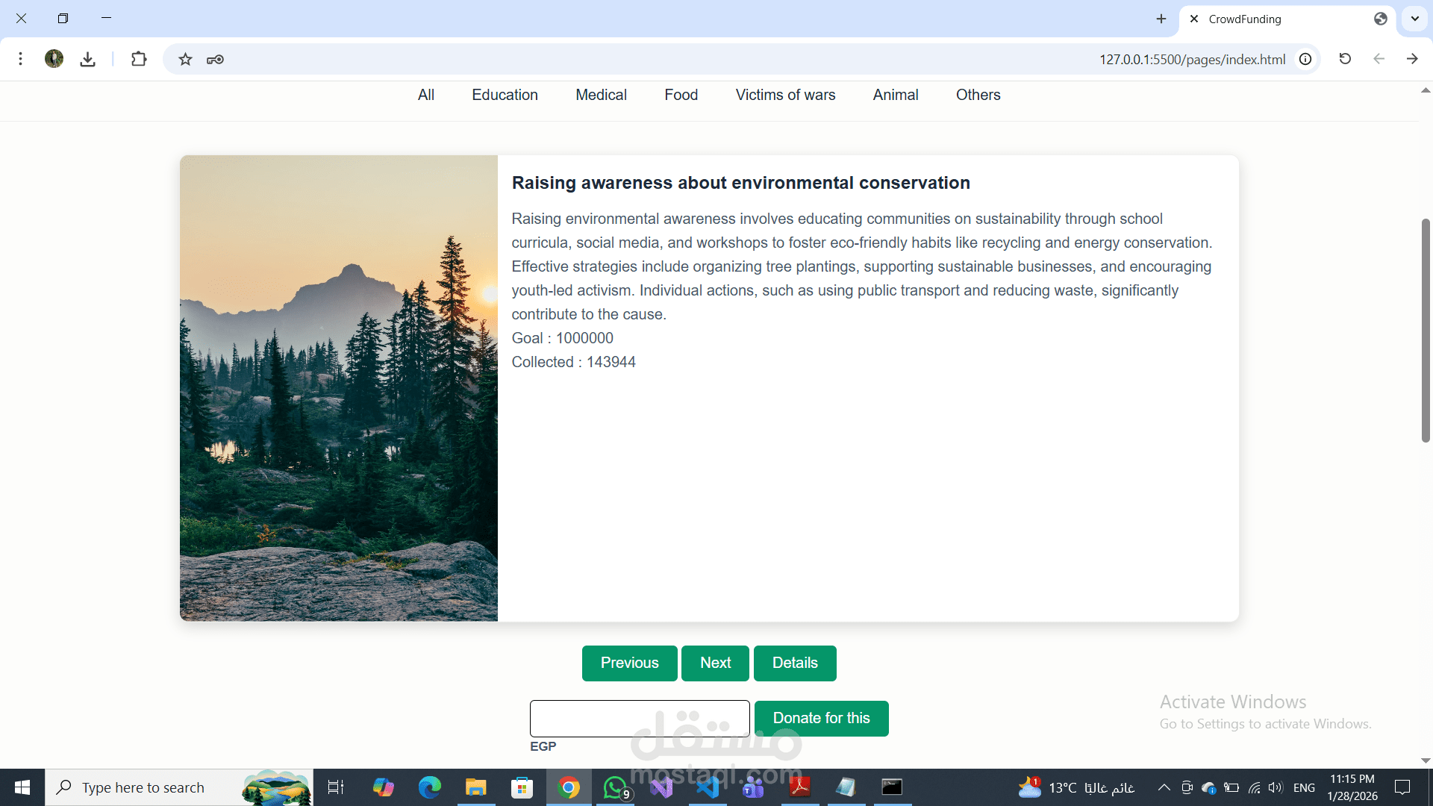
Task: Open Downloads from Chrome toolbar
Action: click(87, 59)
